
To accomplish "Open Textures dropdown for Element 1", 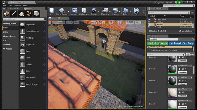I will [182, 72].
